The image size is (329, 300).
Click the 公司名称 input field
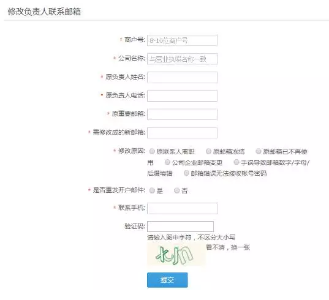(182, 59)
